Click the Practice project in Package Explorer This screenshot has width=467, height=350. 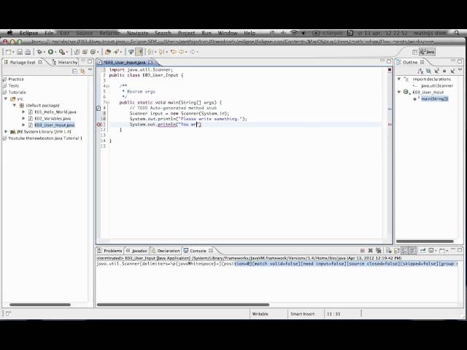pos(16,79)
